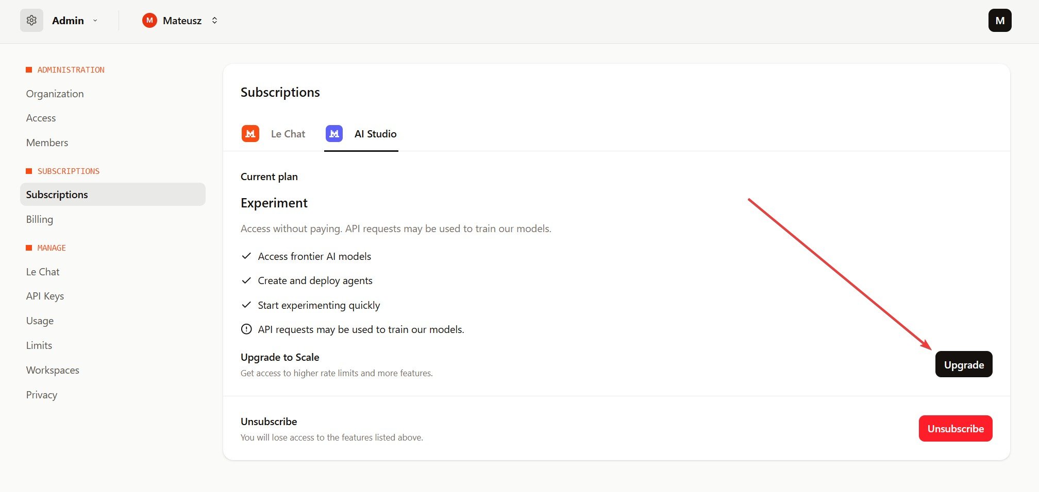The image size is (1039, 492).
Task: Click the black Upgrade button
Action: (x=963, y=364)
